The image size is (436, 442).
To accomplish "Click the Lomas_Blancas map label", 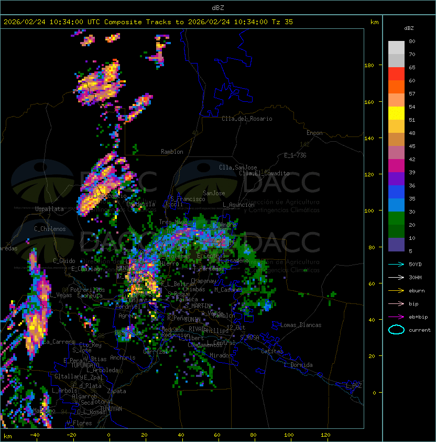I will [x=301, y=325].
